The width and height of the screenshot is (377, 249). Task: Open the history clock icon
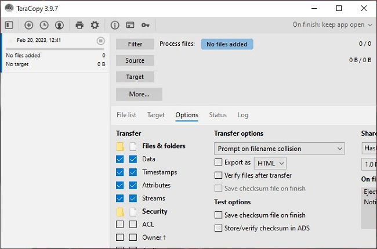click(44, 25)
